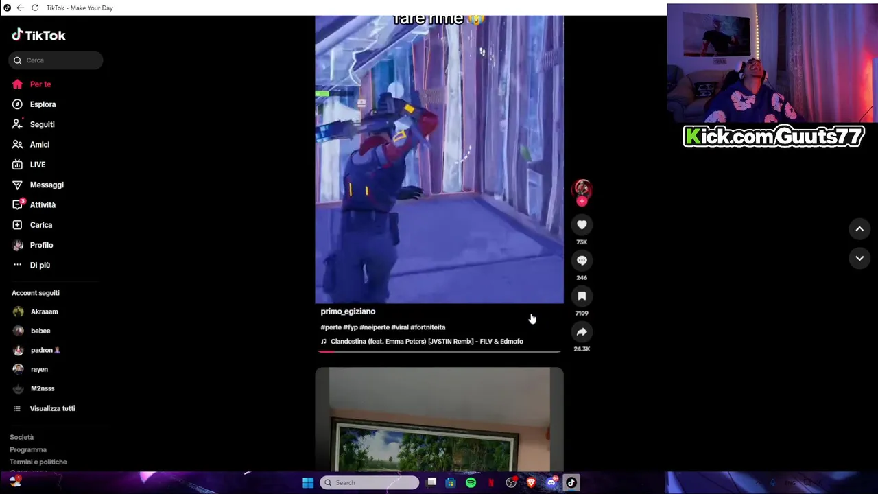The image size is (878, 494).
Task: Click the Profilo avatar icon
Action: [17, 245]
